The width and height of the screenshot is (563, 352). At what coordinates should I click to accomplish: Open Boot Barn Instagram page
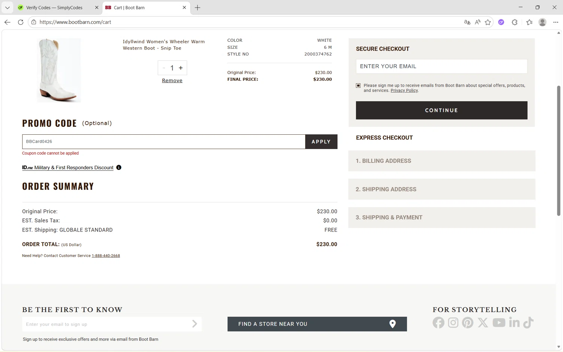click(x=453, y=323)
